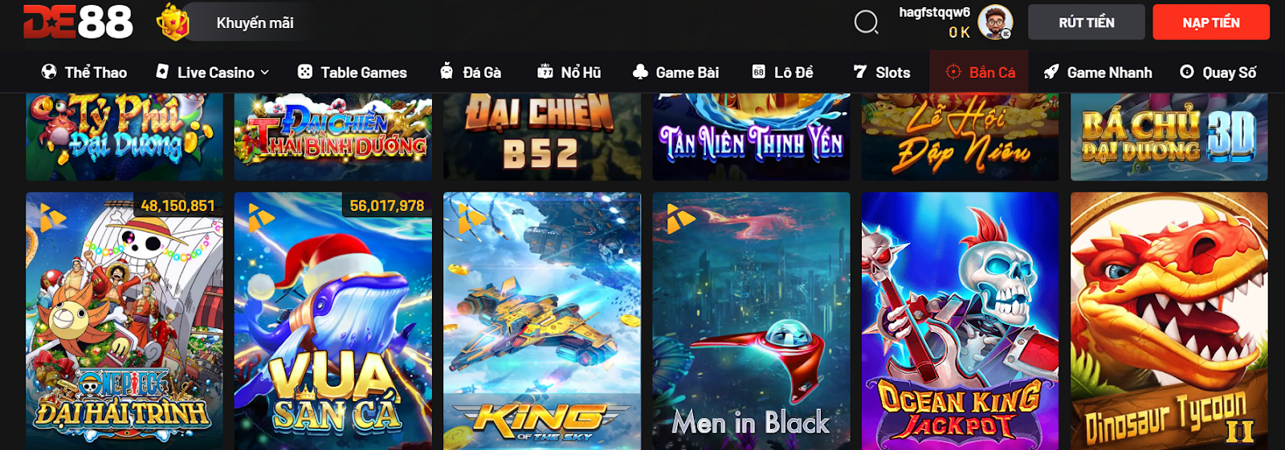Open the Khuyến mãi promotions link
This screenshot has height=450, width=1285.
[255, 22]
